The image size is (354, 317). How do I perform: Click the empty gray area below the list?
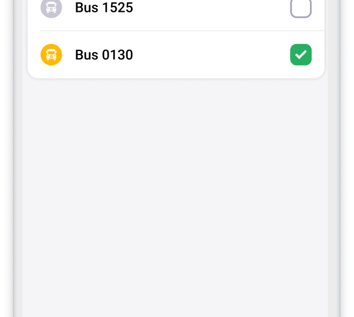click(175, 194)
